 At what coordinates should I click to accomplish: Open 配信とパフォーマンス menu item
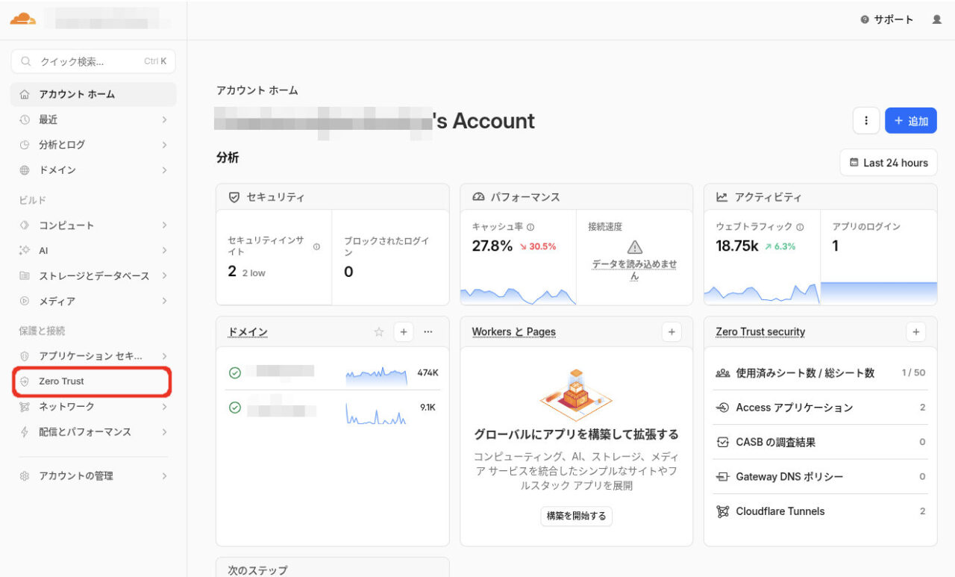click(x=93, y=432)
